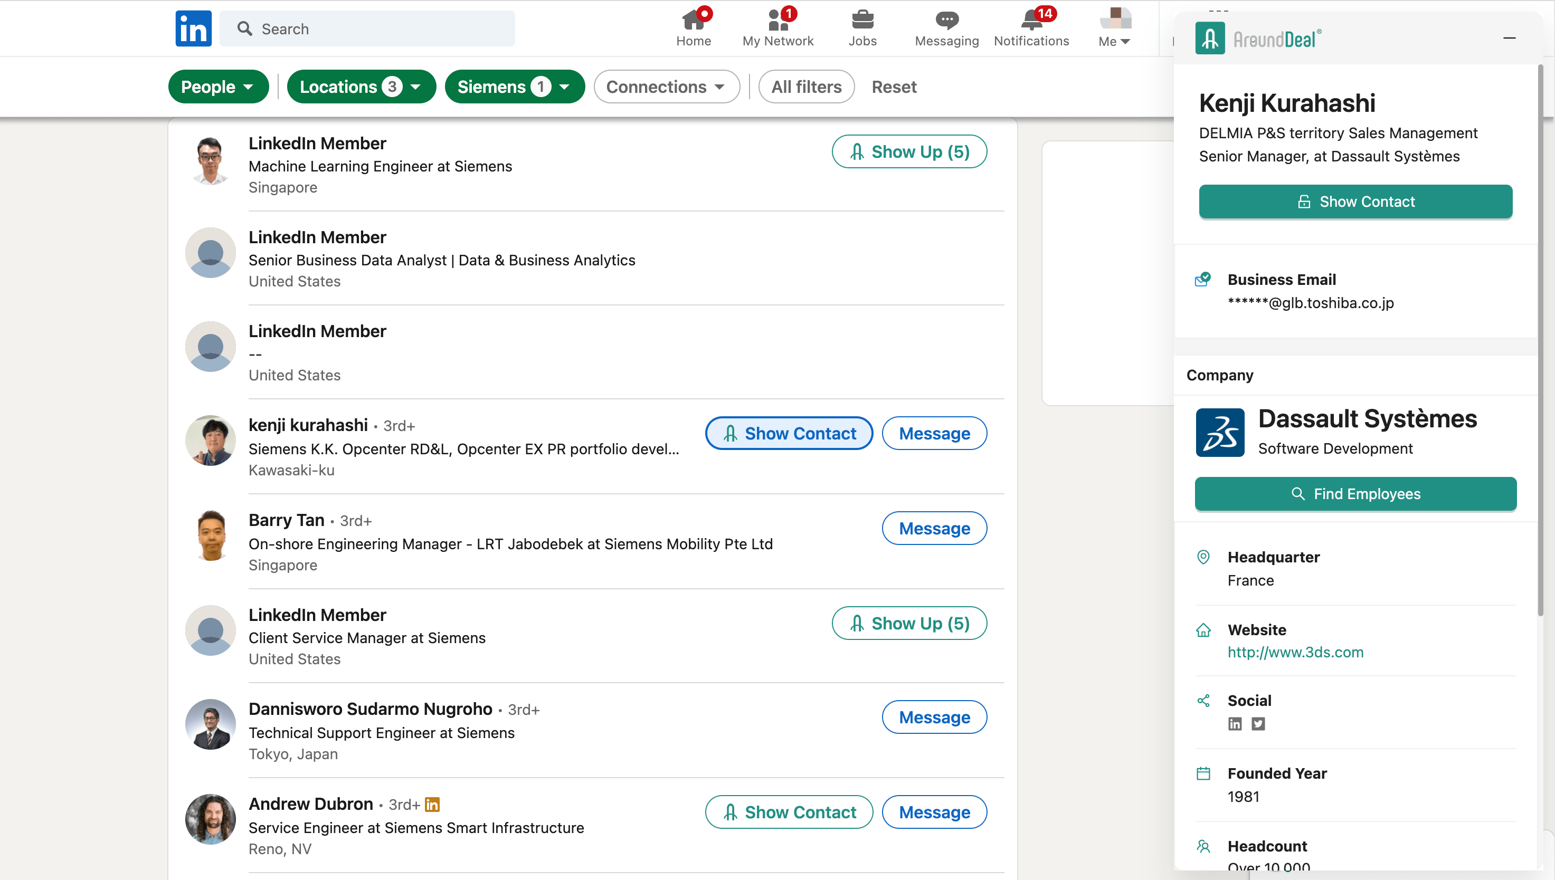Click the LinkedIn search field
Screen dimensions: 1555x880
[367, 28]
